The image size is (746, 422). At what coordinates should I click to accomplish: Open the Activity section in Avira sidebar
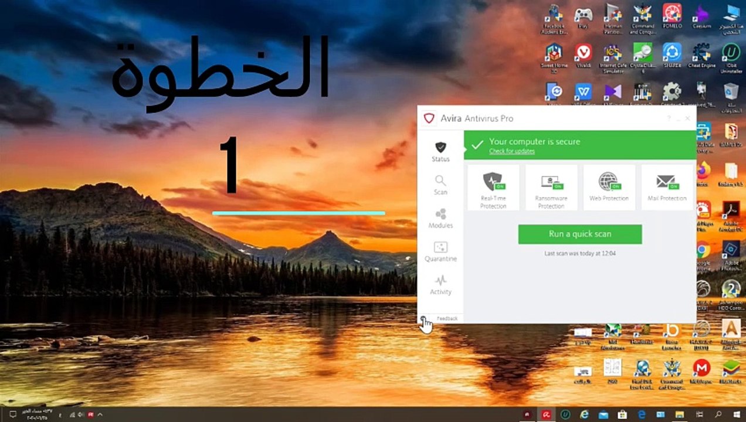440,285
